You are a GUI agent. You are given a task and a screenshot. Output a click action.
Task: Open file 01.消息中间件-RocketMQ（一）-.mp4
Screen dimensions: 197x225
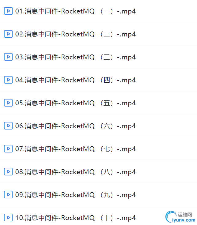(x=75, y=11)
